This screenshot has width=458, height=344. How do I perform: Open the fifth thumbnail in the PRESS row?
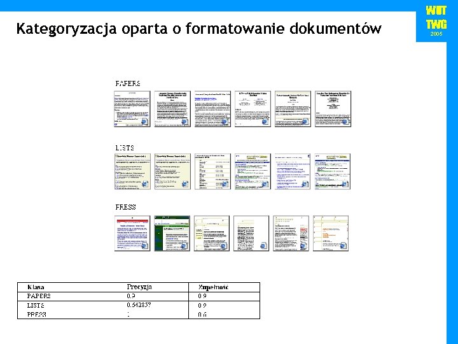tap(291, 233)
